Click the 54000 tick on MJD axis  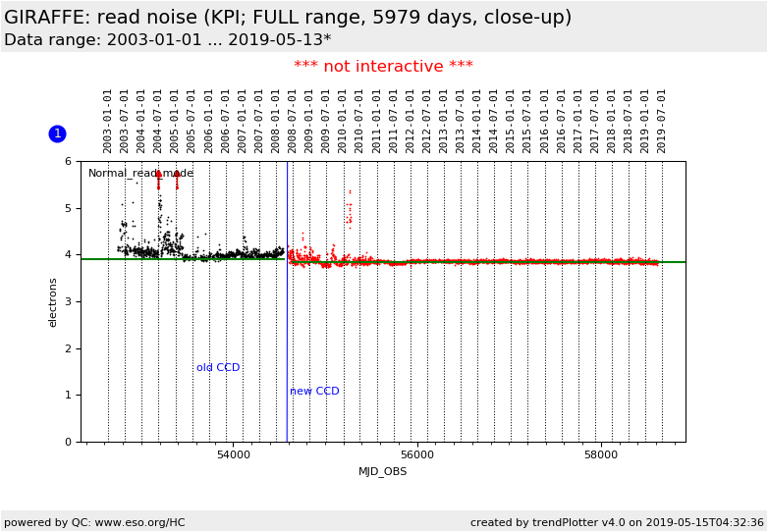pyautogui.click(x=234, y=455)
